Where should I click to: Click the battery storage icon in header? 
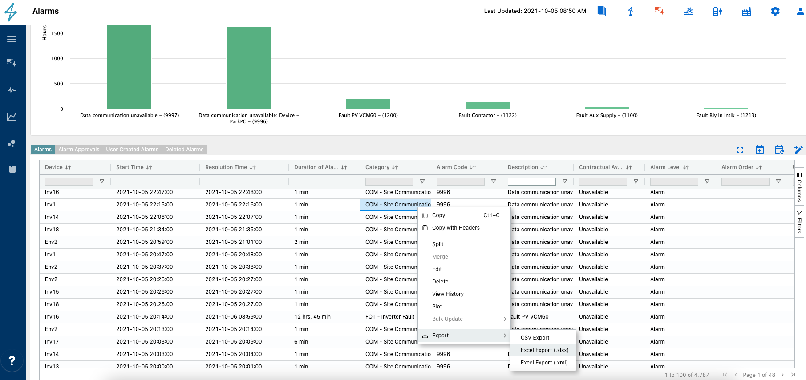[717, 11]
